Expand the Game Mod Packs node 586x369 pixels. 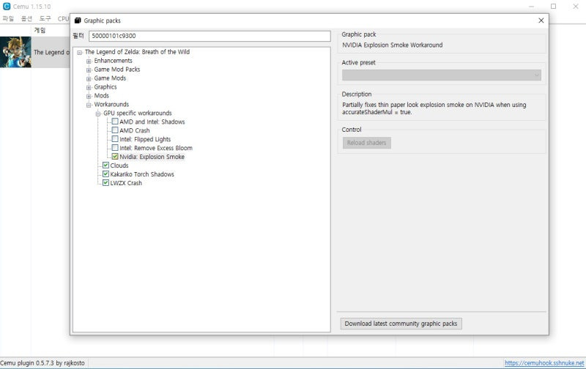[x=89, y=70]
